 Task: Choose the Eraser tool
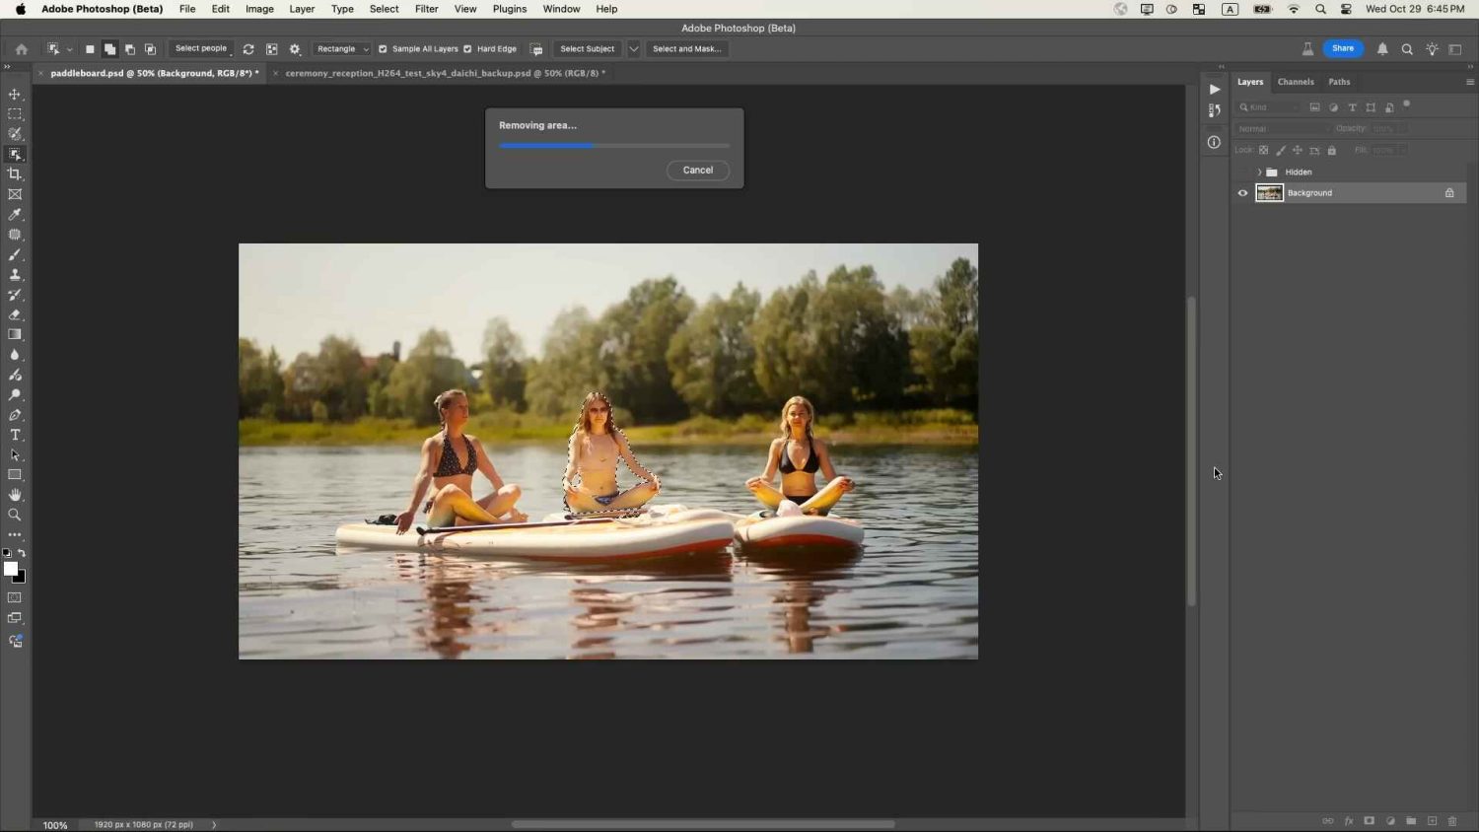(15, 315)
